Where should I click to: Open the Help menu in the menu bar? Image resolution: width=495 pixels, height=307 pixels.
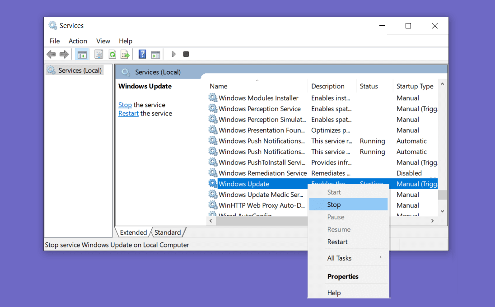point(125,41)
